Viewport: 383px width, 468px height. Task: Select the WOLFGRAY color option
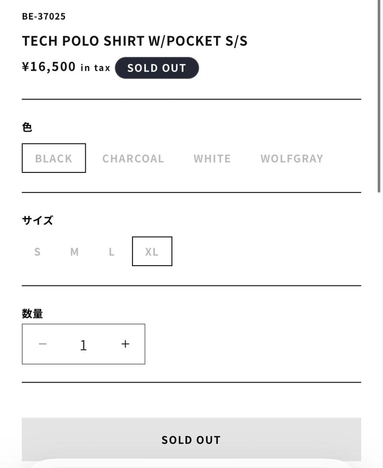click(x=292, y=159)
